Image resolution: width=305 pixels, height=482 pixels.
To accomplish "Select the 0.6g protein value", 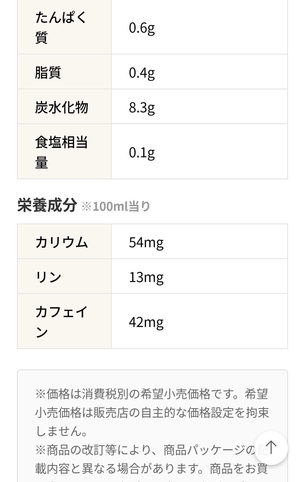I will coord(142,28).
